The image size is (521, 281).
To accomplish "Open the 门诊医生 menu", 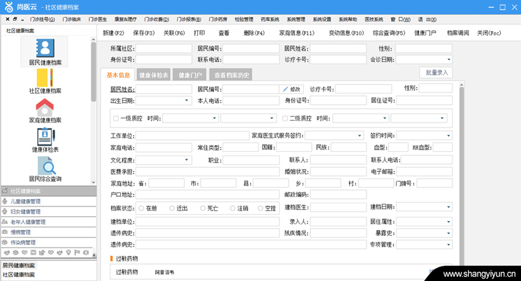I will [x=97, y=19].
